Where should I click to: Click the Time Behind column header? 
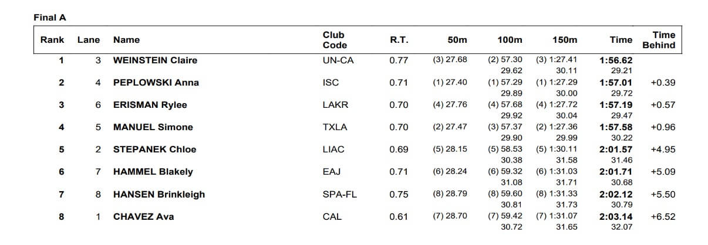tap(658, 40)
